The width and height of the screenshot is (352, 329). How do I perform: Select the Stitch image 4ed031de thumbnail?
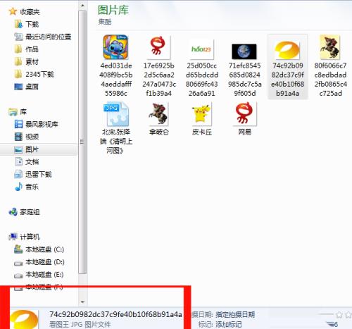[115, 47]
